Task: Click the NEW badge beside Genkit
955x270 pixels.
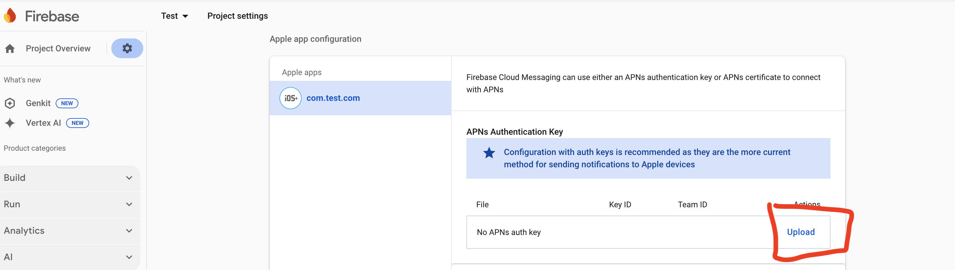Action: pos(67,103)
